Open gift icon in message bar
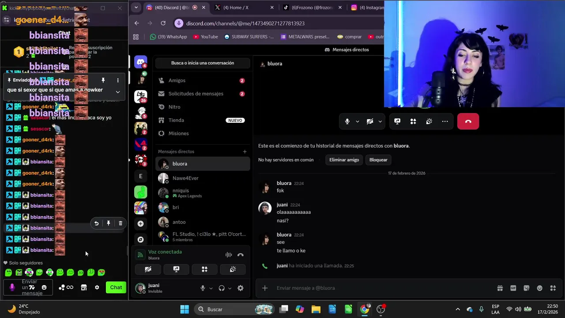Image resolution: width=565 pixels, height=318 pixels. [x=500, y=288]
